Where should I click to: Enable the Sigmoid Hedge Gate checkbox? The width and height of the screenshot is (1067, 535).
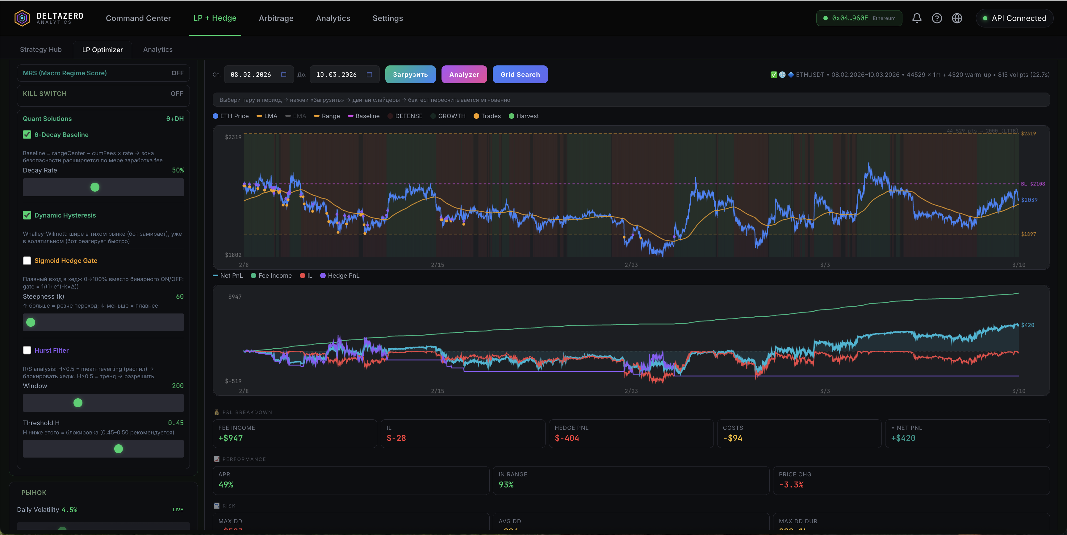(27, 260)
